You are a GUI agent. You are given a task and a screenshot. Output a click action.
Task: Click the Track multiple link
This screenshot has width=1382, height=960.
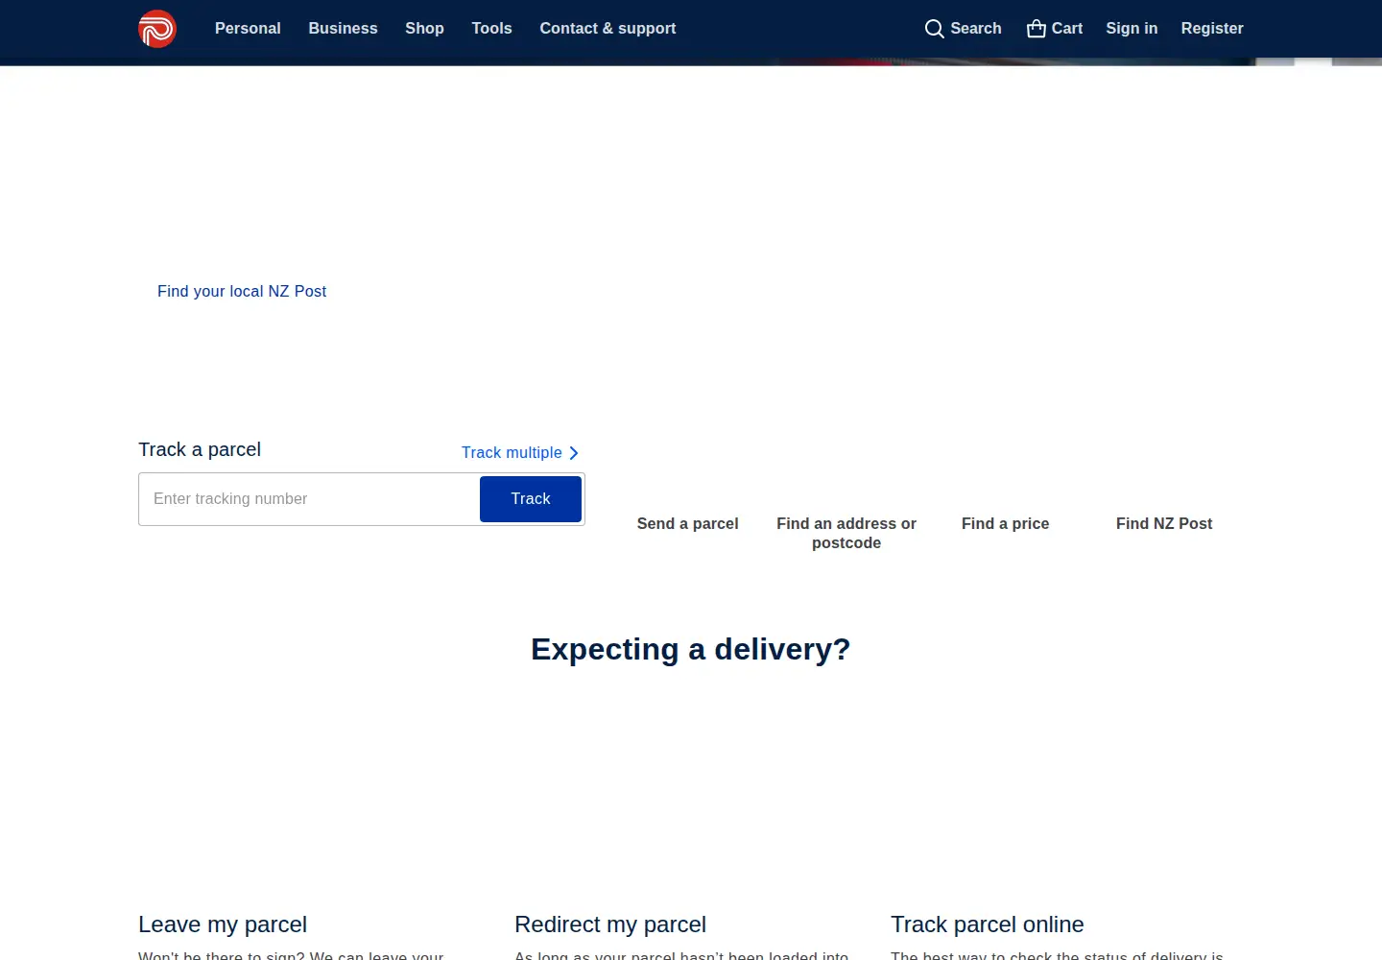512,452
